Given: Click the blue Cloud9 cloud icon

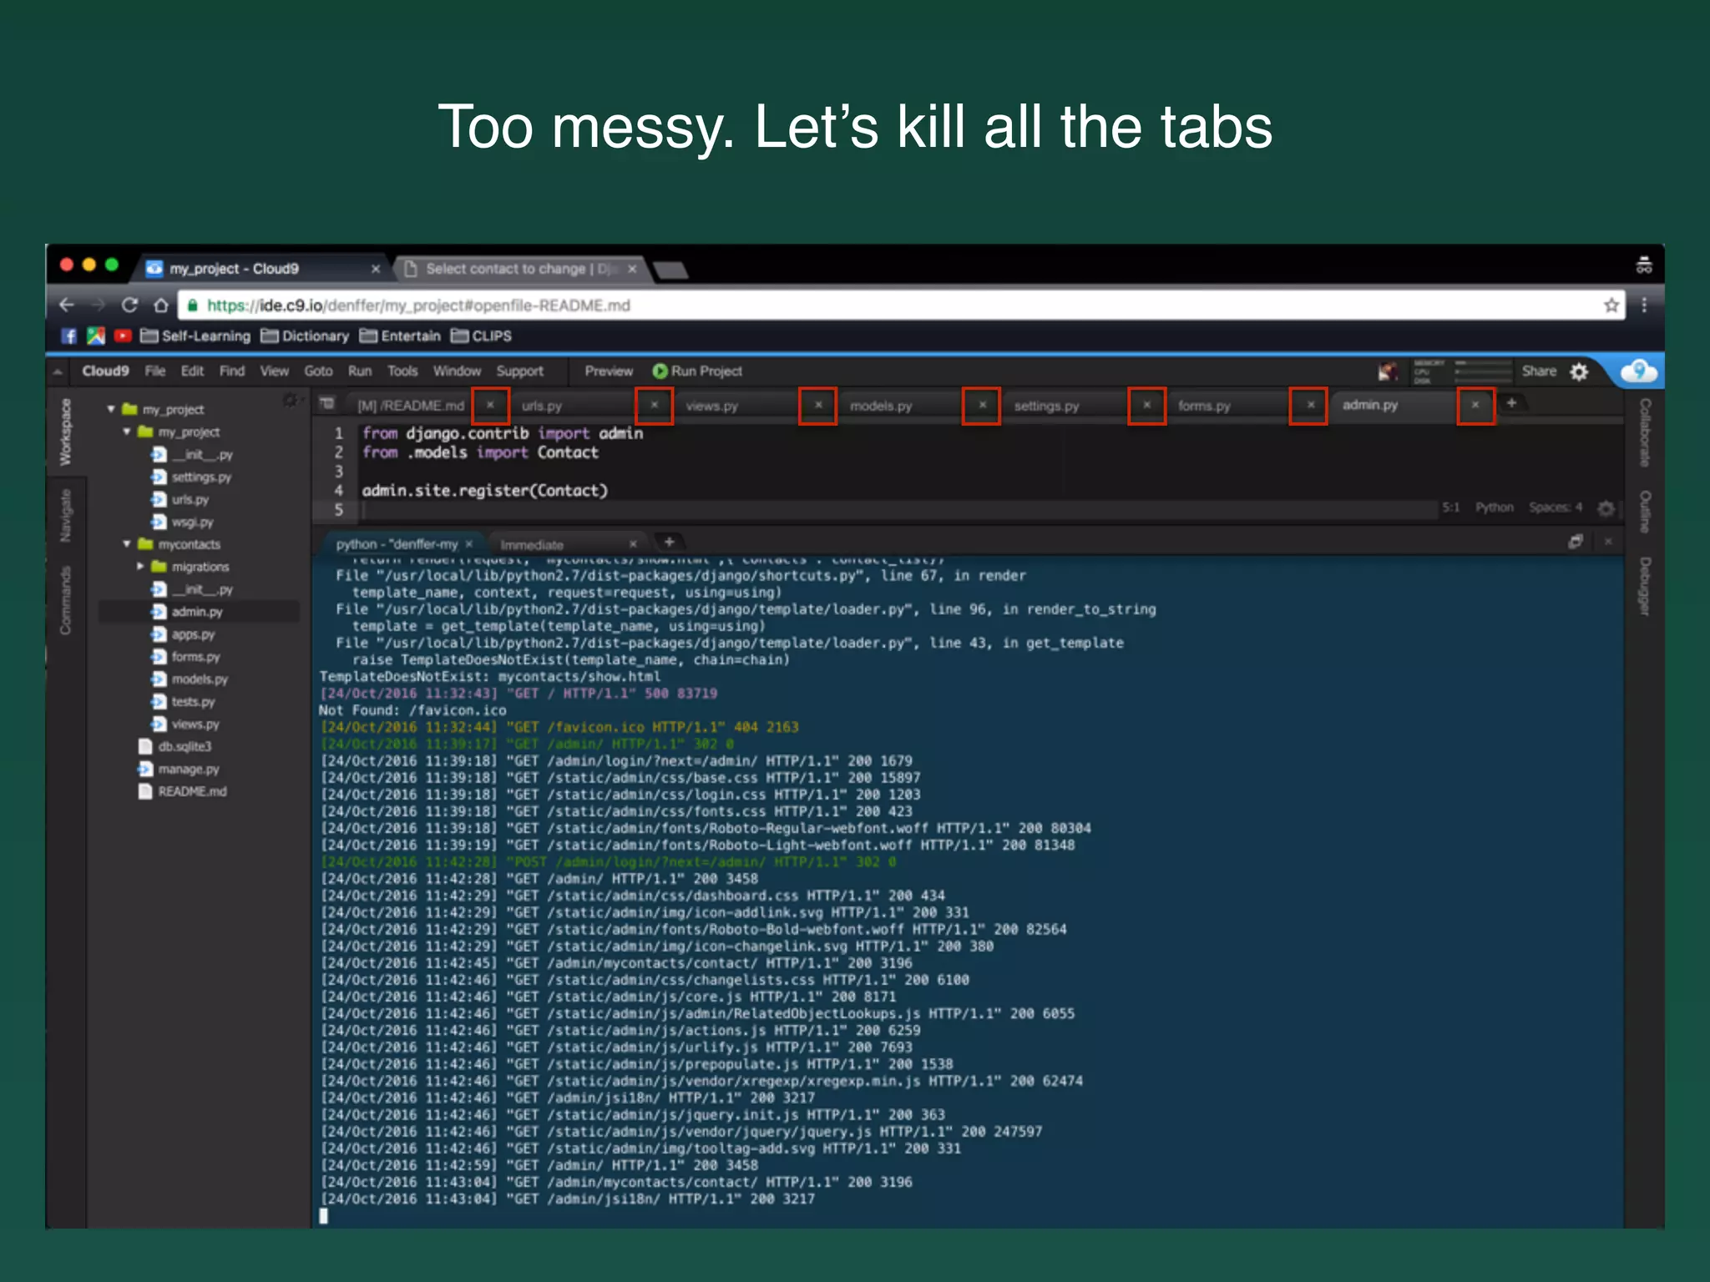Looking at the screenshot, I should (1639, 371).
